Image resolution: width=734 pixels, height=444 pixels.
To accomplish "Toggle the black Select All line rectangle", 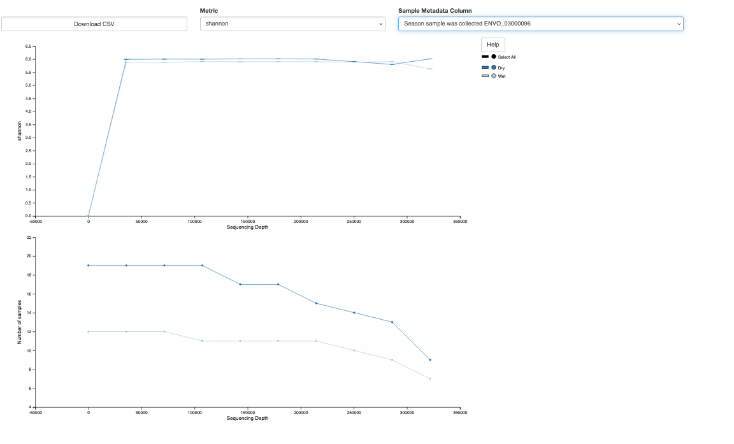I will [x=485, y=57].
